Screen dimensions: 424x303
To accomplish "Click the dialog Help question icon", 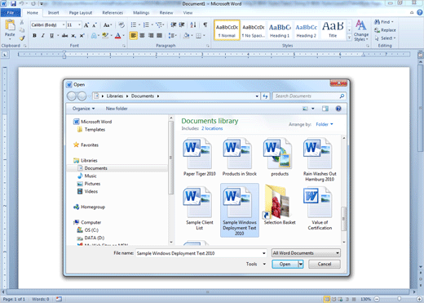I will click(x=338, y=109).
